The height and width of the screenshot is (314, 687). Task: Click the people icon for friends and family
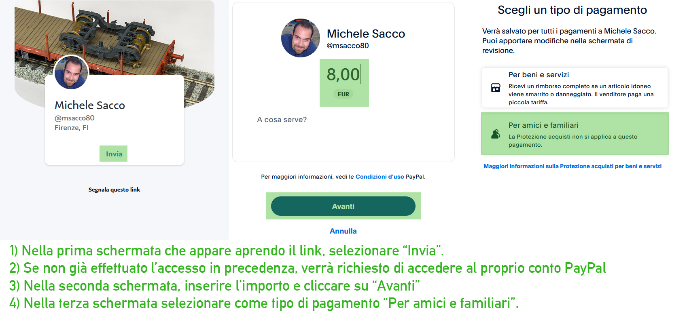[x=496, y=134]
